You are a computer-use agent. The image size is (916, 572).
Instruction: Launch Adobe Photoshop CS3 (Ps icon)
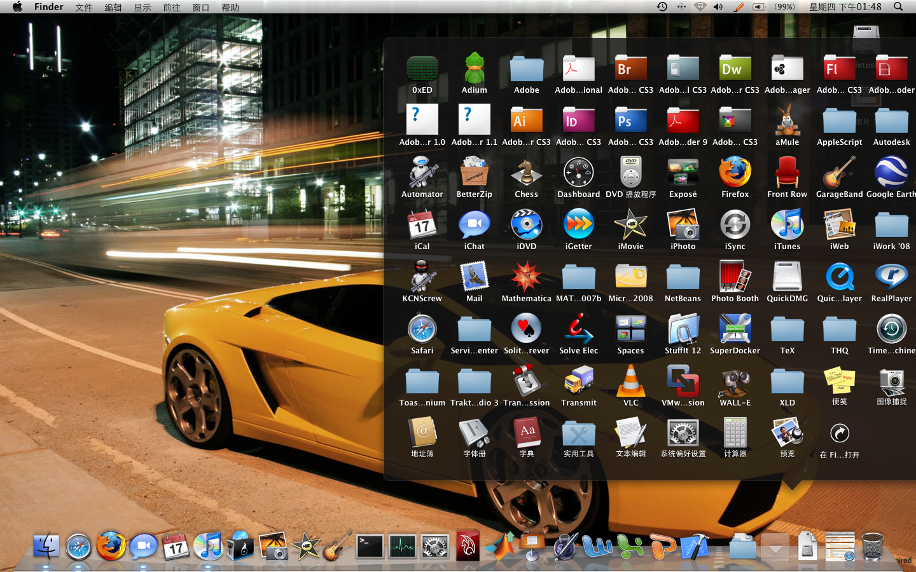click(x=631, y=121)
